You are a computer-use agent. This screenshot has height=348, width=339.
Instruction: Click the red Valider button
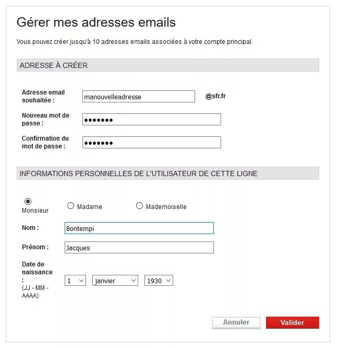[x=292, y=322]
